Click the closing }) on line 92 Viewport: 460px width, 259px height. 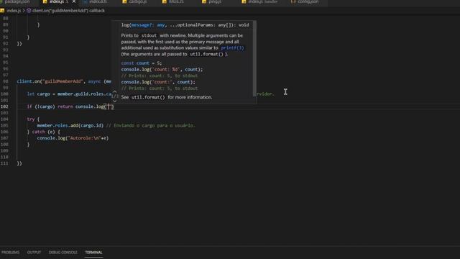[19, 44]
